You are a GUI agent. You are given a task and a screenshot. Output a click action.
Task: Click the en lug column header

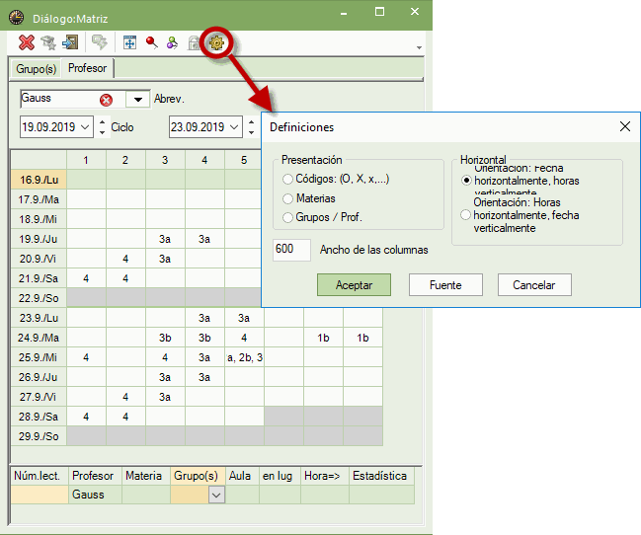[x=280, y=476]
